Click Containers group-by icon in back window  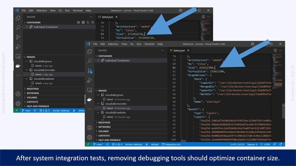coord(78,23)
